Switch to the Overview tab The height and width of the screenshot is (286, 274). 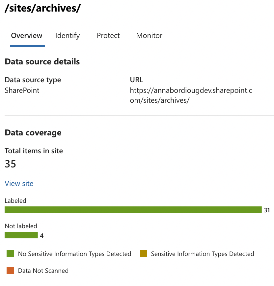click(27, 36)
